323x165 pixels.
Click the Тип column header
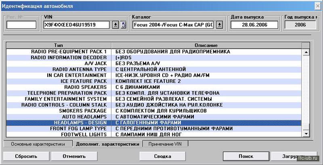[59, 45]
